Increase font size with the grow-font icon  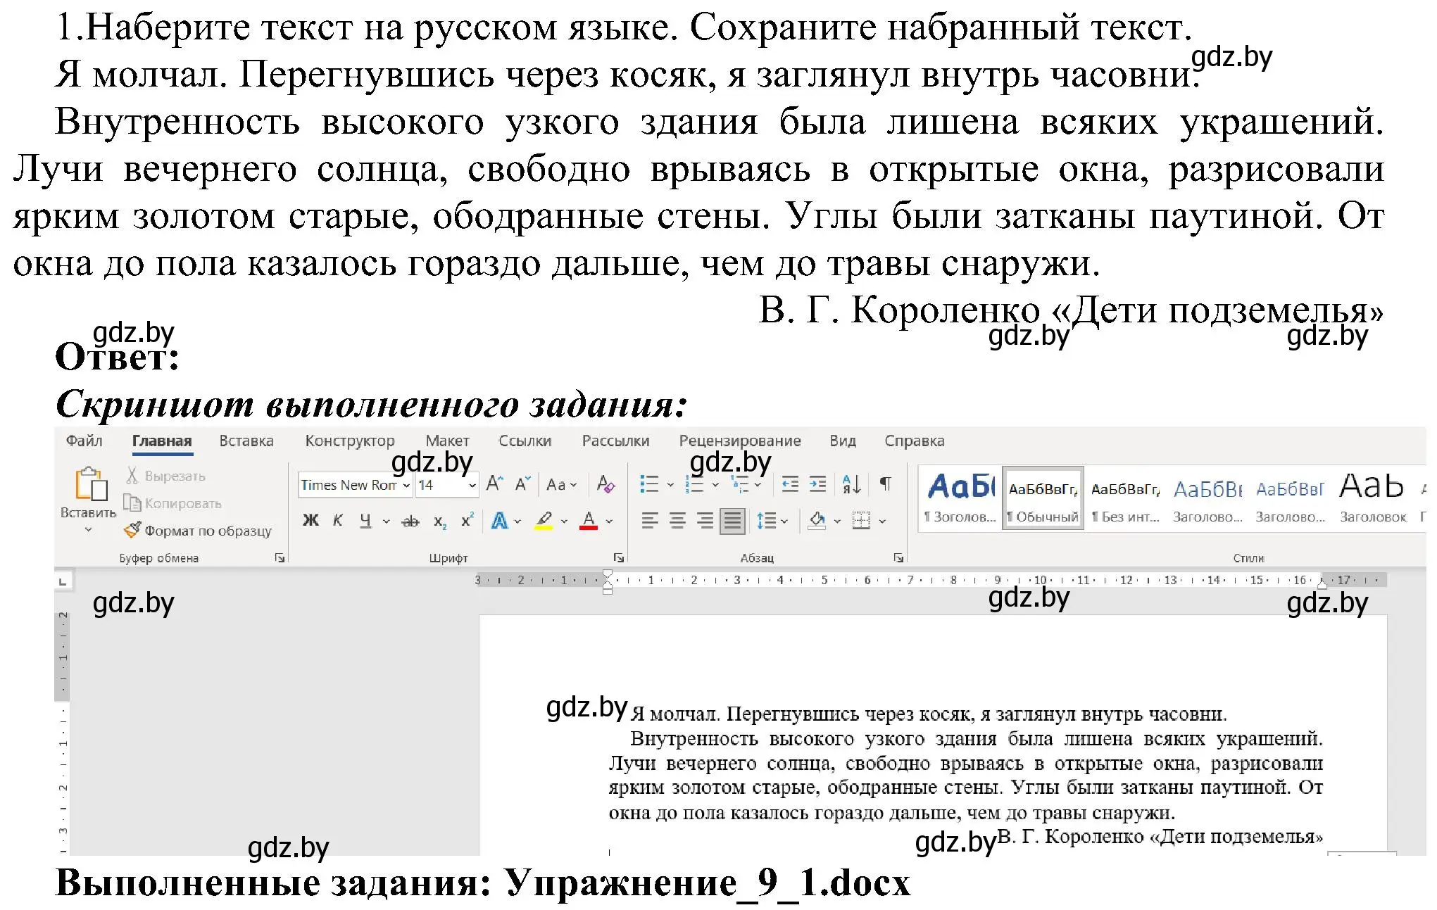[x=494, y=484]
